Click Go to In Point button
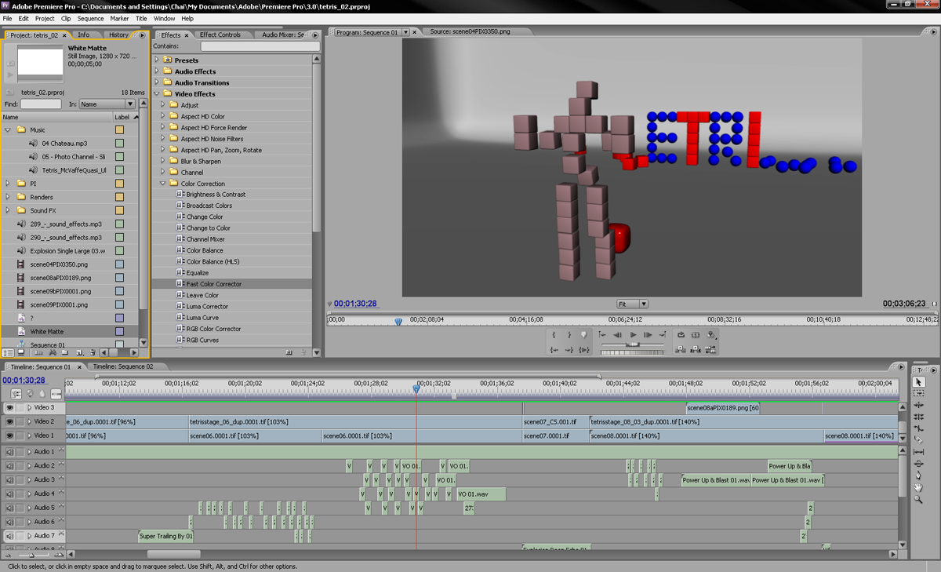Image resolution: width=941 pixels, height=572 pixels. [x=554, y=350]
